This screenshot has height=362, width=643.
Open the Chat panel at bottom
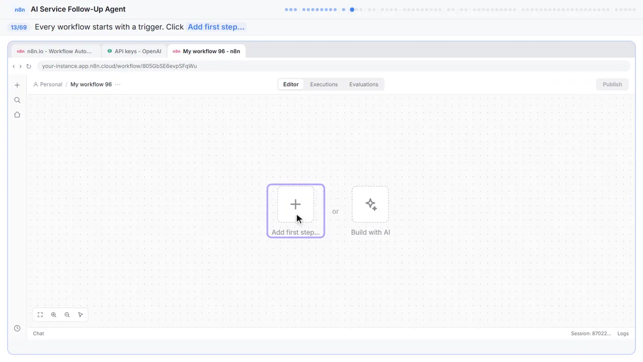39,333
